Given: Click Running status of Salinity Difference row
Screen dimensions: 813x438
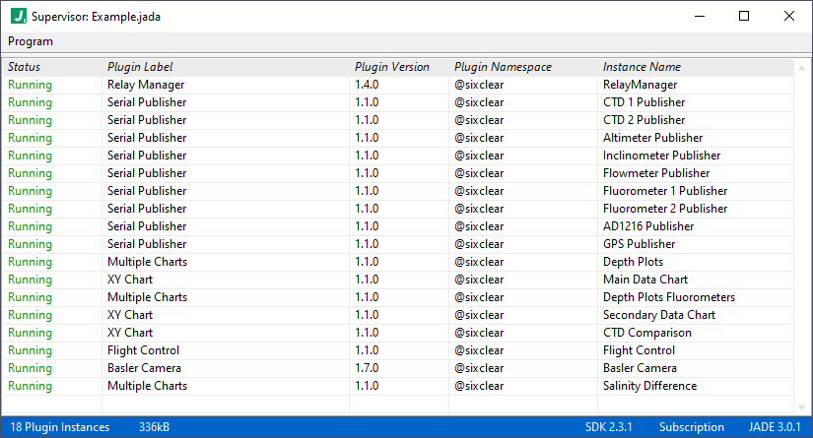Looking at the screenshot, I should click(31, 386).
